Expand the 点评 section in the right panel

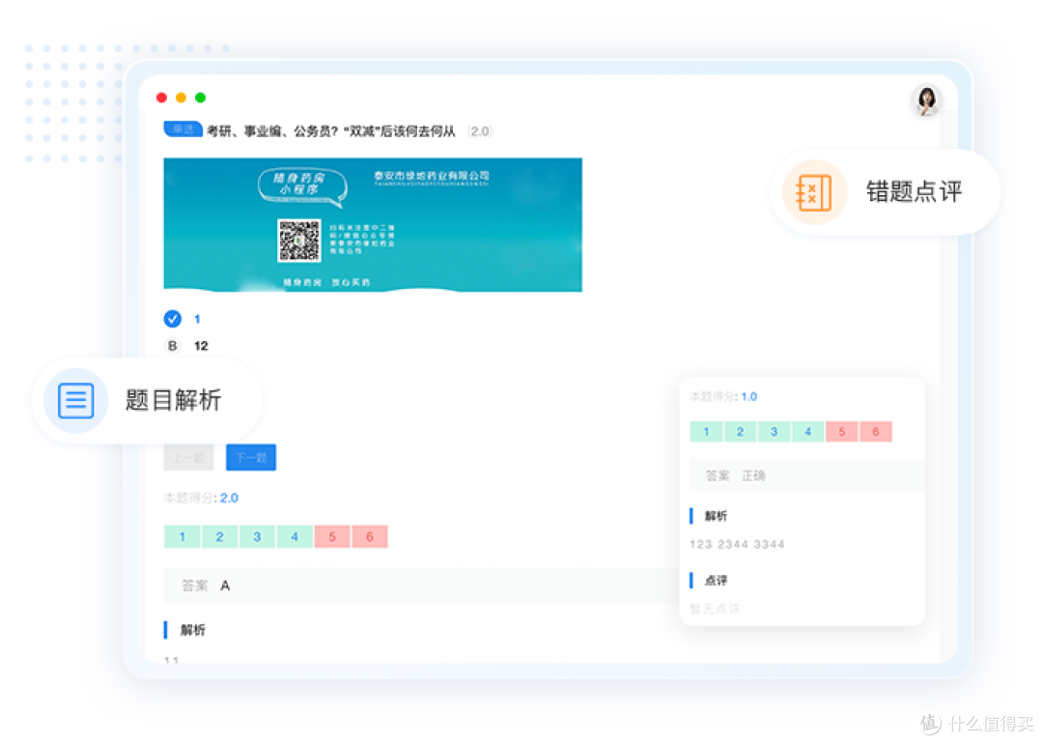715,580
